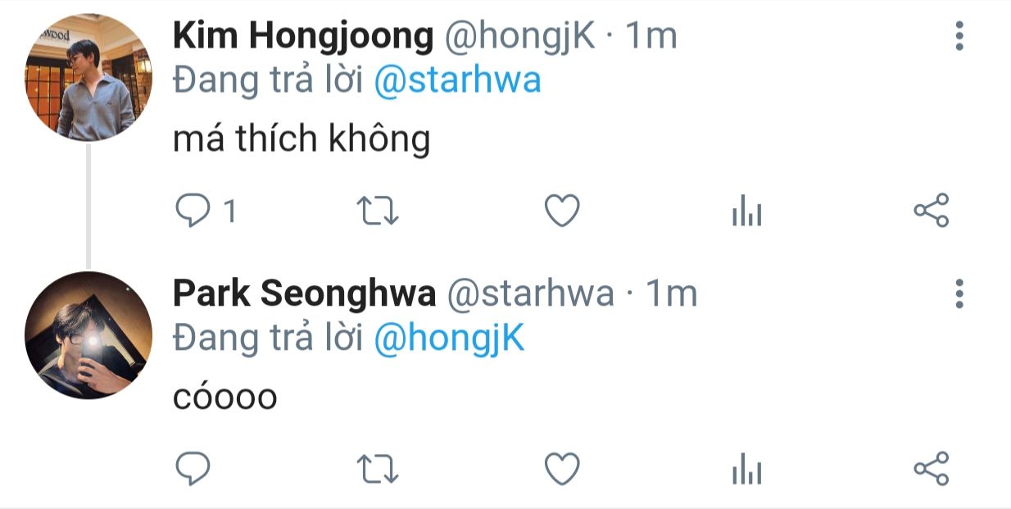The image size is (1011, 509).
Task: View analytics of Kim Hongjoong's tweet
Action: click(x=746, y=212)
